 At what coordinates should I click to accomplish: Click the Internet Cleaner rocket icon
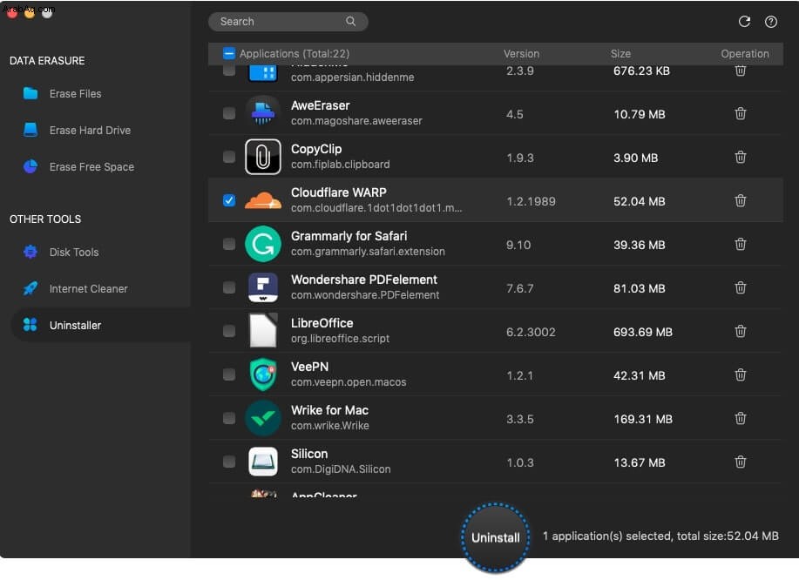click(30, 288)
